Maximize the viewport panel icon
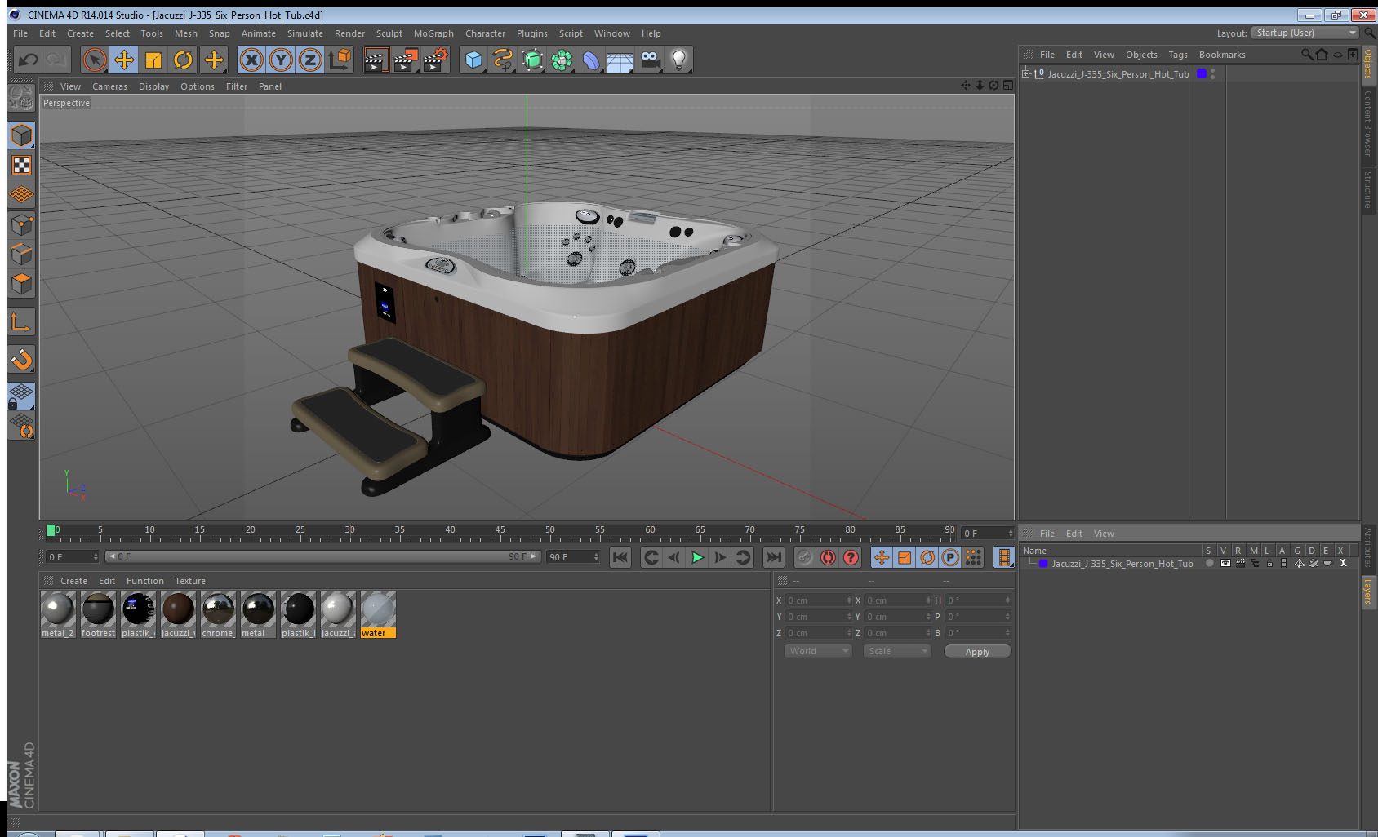The height and width of the screenshot is (837, 1378). click(x=1008, y=86)
